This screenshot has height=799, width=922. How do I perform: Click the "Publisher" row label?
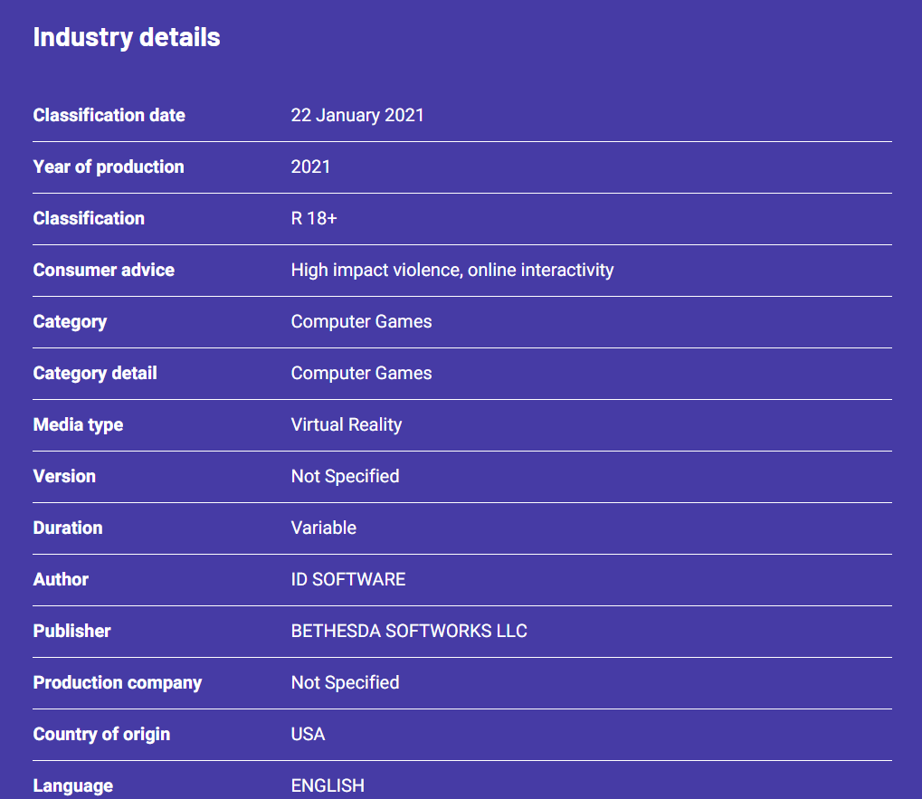coord(71,631)
